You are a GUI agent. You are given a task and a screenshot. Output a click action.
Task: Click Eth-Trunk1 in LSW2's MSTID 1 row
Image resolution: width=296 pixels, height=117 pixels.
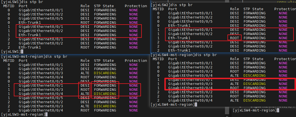pyautogui.click(x=179, y=38)
